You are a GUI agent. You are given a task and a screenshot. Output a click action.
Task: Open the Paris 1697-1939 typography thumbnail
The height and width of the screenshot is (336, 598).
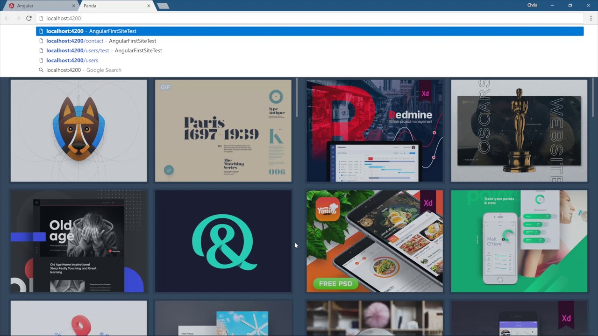click(223, 131)
